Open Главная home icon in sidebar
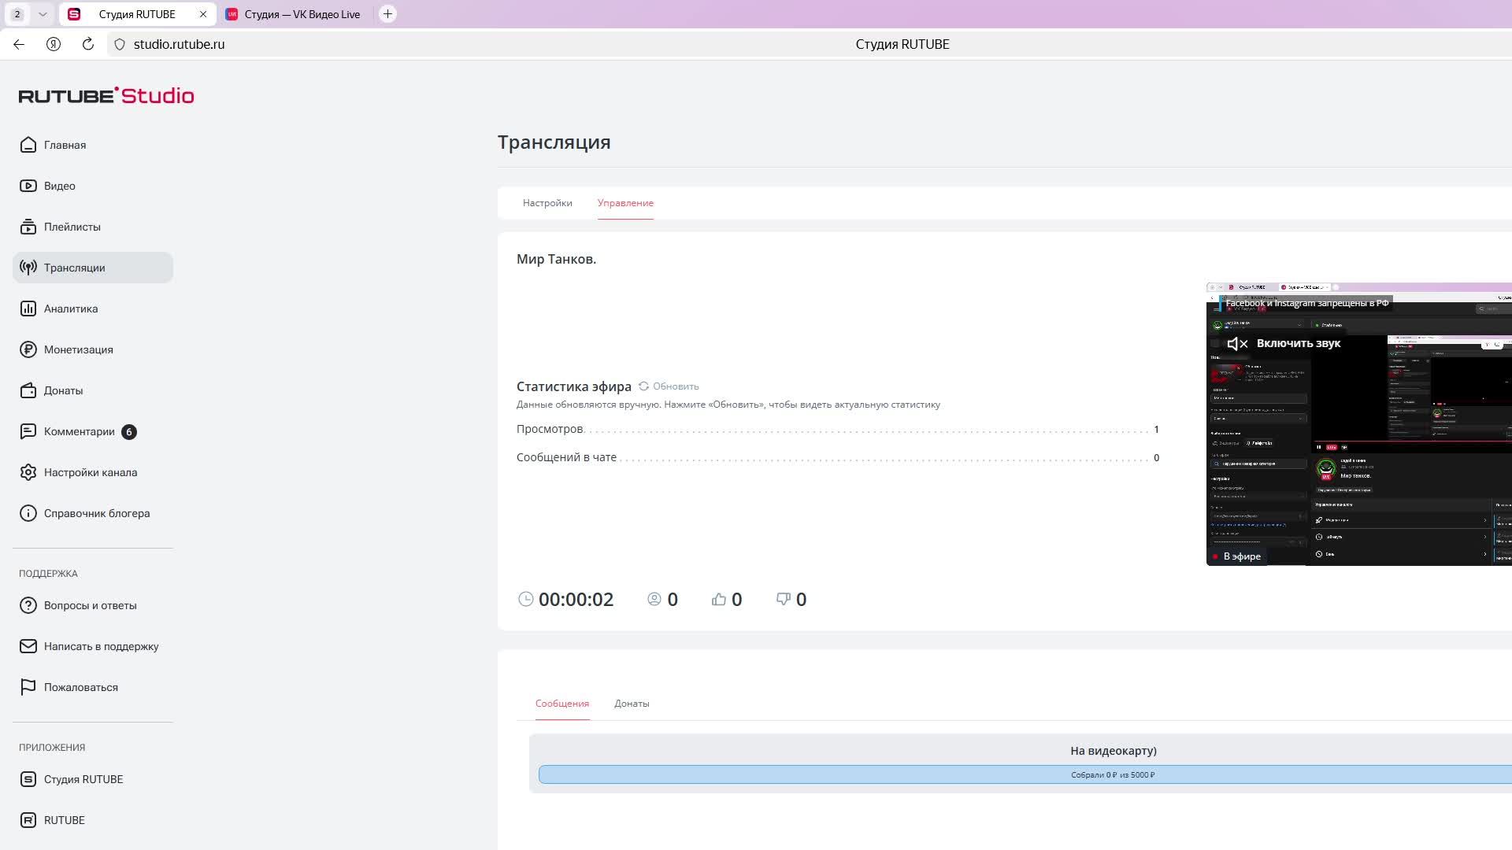Screen dimensions: 1512x850 [28, 145]
